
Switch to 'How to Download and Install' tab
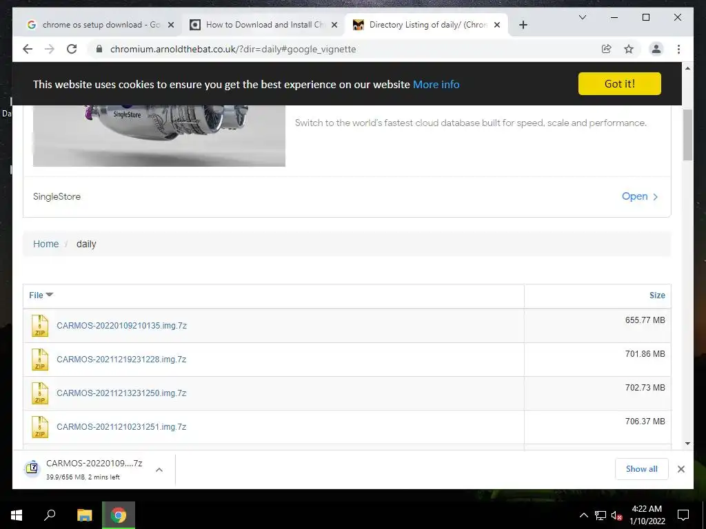pyautogui.click(x=263, y=25)
